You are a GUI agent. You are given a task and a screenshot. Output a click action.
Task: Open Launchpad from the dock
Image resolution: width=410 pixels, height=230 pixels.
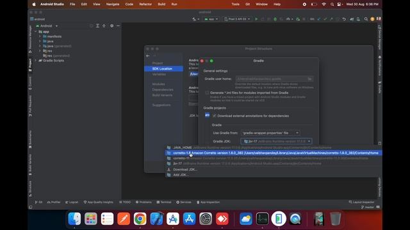tap(91, 218)
